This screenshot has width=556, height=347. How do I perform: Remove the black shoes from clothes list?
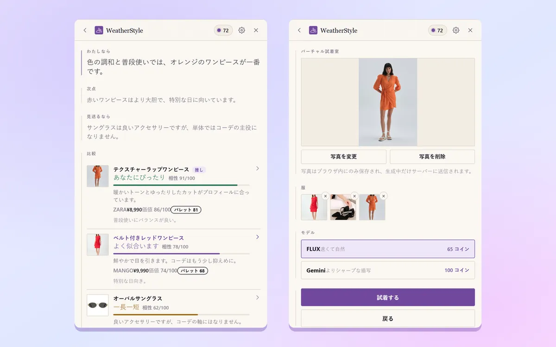coord(354,196)
